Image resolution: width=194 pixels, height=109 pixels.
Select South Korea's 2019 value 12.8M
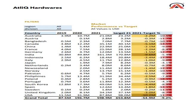pyautogui.click(x=65, y=85)
